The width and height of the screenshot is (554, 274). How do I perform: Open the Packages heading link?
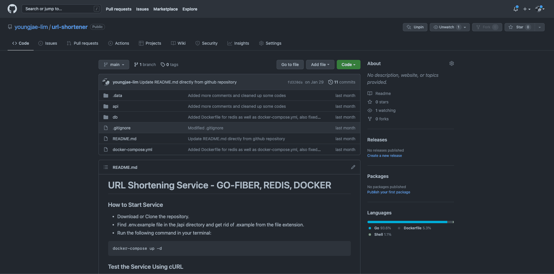(x=378, y=176)
